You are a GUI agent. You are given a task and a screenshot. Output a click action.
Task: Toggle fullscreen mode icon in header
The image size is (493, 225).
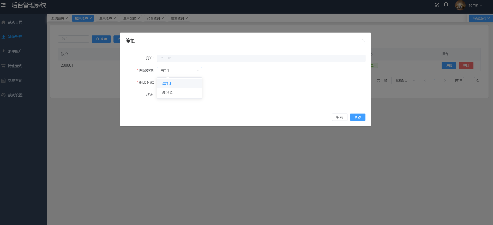437,5
